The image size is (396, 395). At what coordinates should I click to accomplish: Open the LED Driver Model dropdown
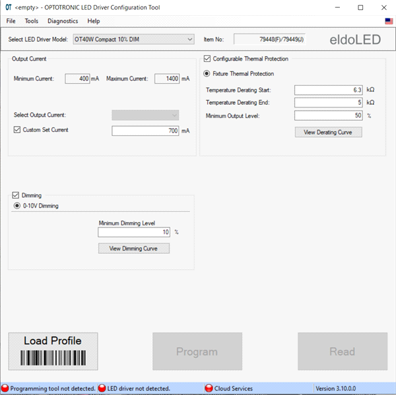(133, 39)
